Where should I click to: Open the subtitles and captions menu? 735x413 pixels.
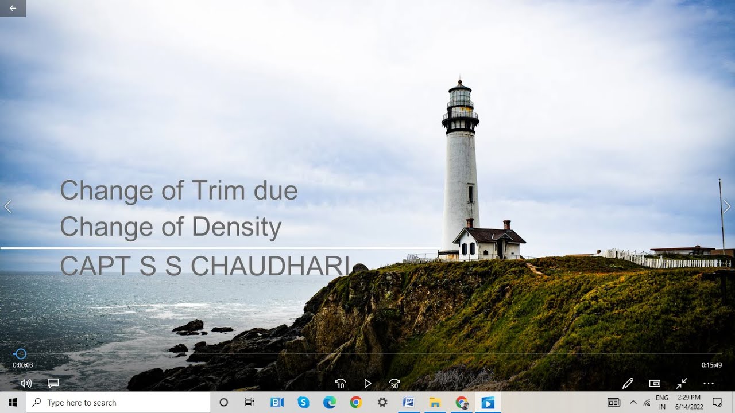53,383
